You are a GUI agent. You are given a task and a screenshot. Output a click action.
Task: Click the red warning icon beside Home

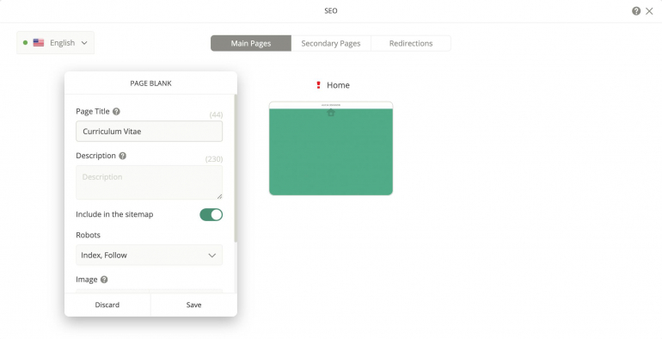click(318, 85)
